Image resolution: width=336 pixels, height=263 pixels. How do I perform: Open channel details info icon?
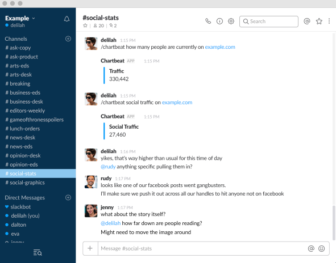point(219,21)
